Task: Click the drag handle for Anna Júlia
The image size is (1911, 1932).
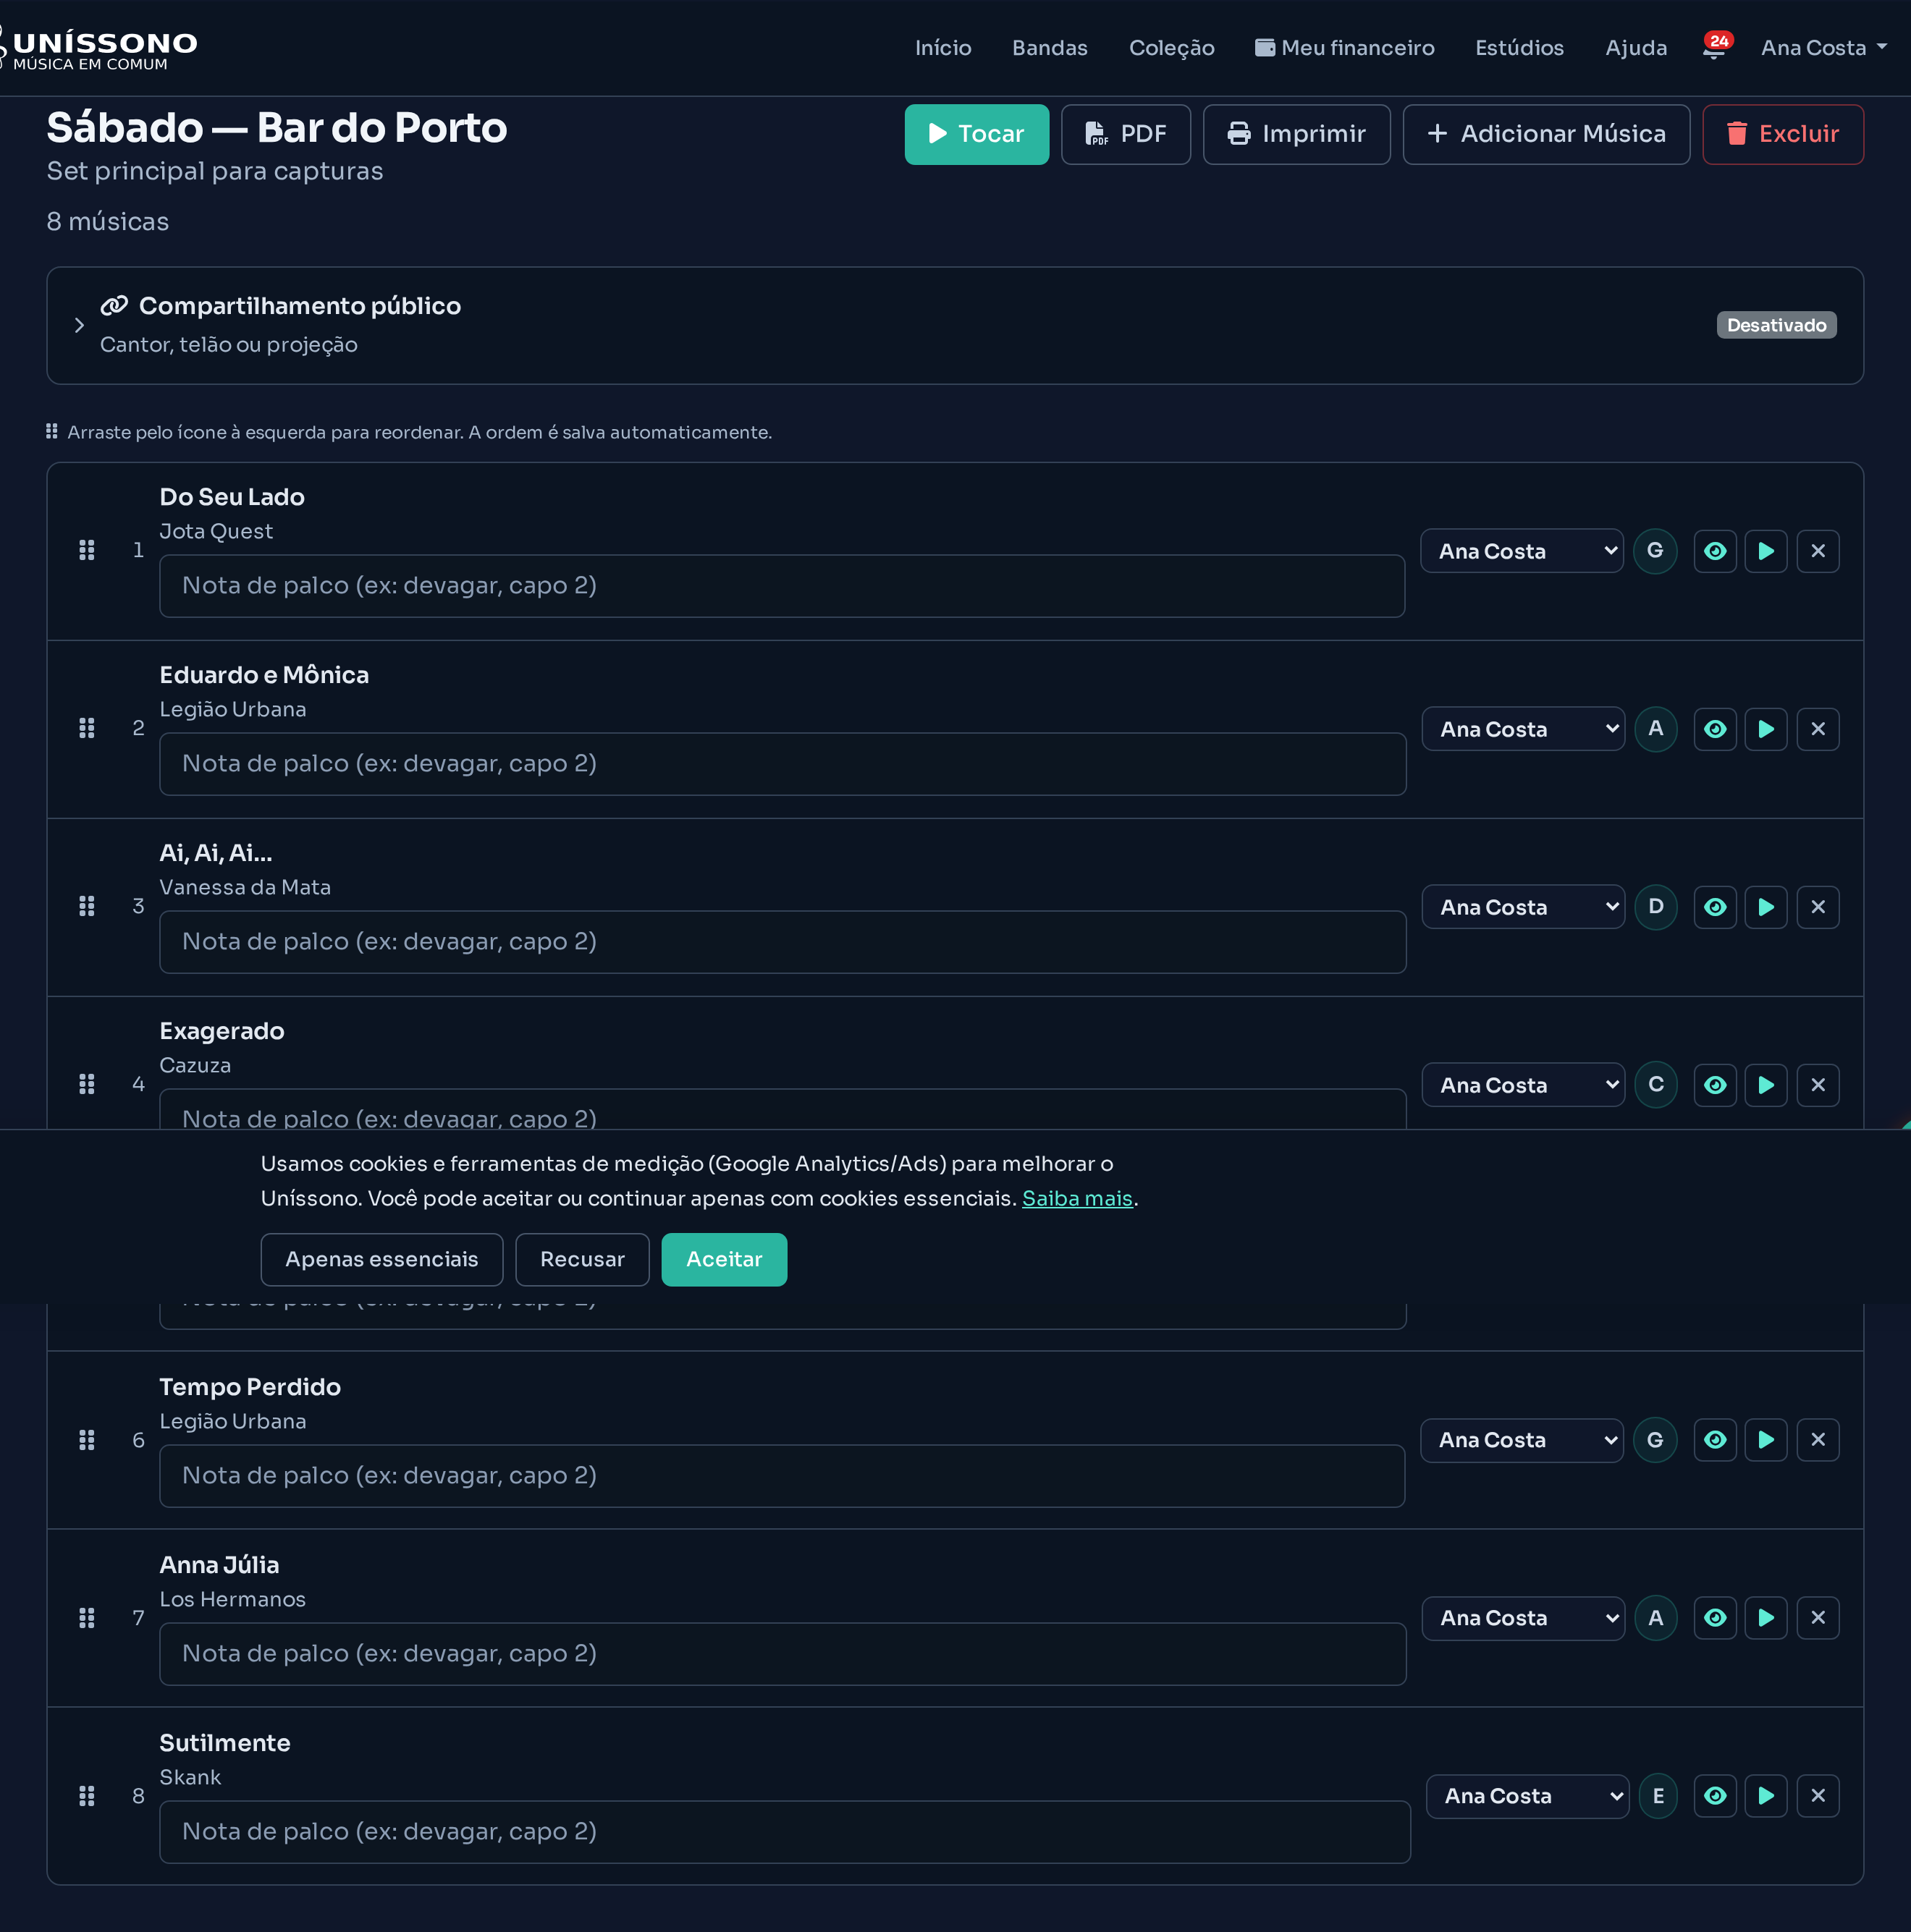Action: [x=87, y=1618]
